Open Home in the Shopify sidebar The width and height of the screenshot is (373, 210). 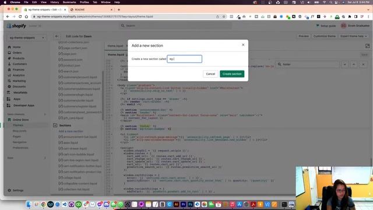(x=16, y=47)
